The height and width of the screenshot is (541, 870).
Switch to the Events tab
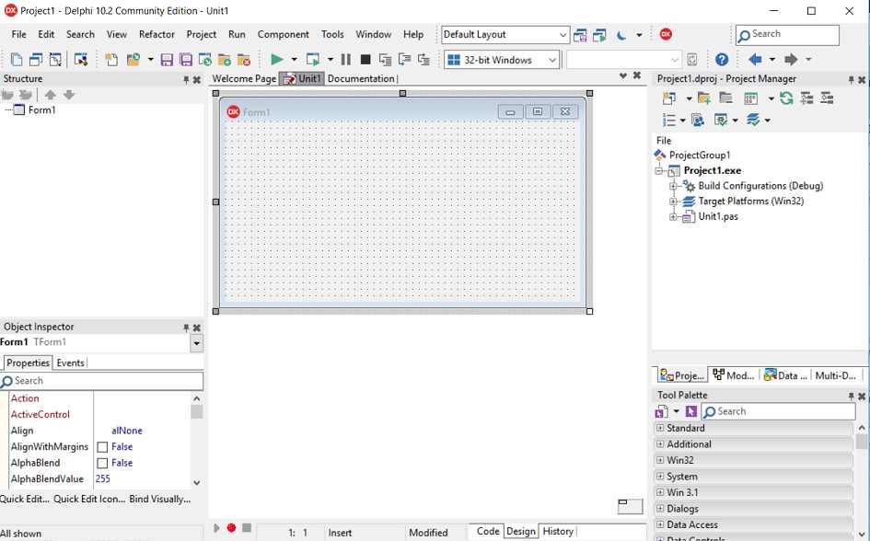pyautogui.click(x=71, y=363)
